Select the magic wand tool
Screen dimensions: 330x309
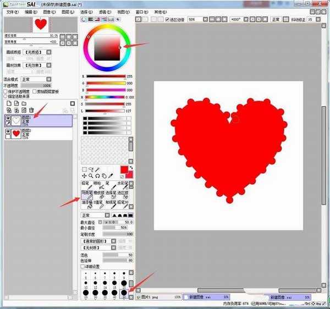coord(97,169)
